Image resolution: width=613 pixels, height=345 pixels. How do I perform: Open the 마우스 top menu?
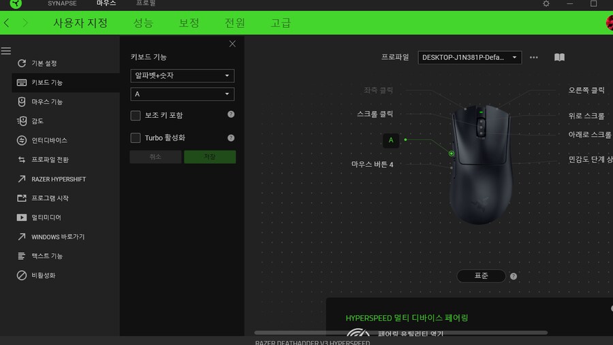click(106, 3)
